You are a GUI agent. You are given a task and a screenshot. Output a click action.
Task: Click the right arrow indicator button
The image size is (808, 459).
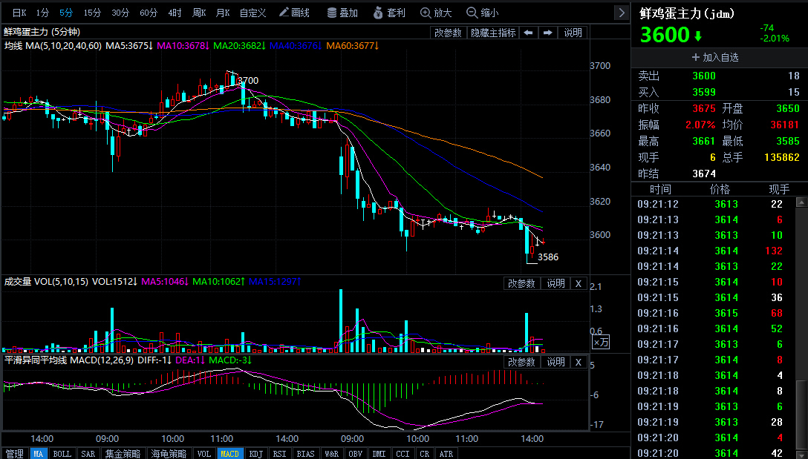[548, 33]
